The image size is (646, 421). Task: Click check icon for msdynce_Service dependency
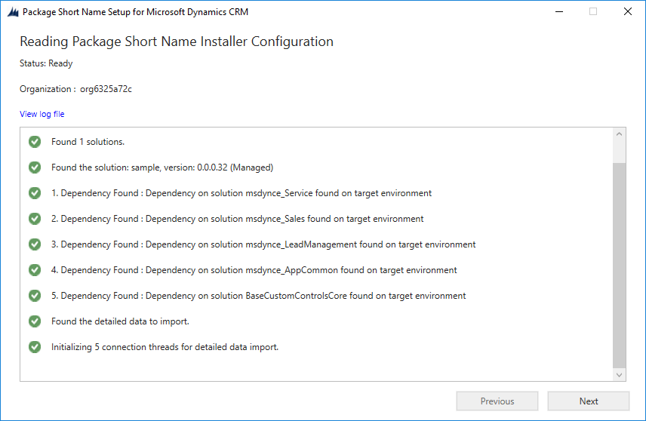[x=35, y=193]
